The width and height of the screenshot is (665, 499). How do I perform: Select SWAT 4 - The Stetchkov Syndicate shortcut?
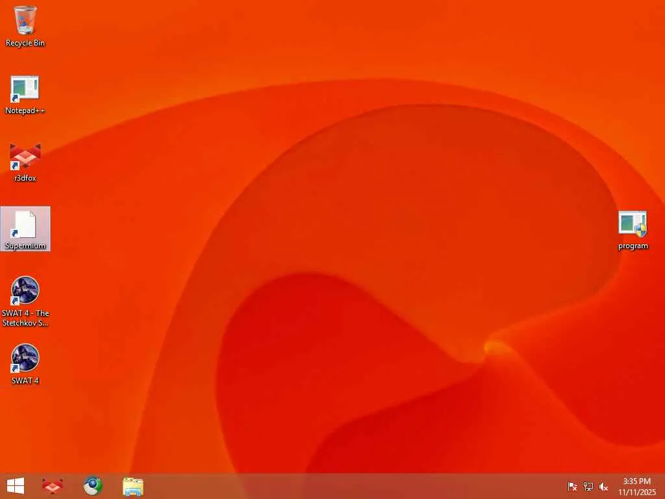pos(25,301)
